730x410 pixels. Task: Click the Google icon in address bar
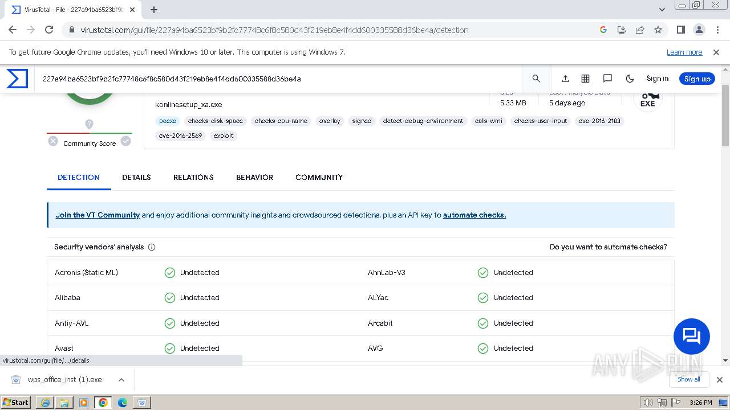point(603,30)
